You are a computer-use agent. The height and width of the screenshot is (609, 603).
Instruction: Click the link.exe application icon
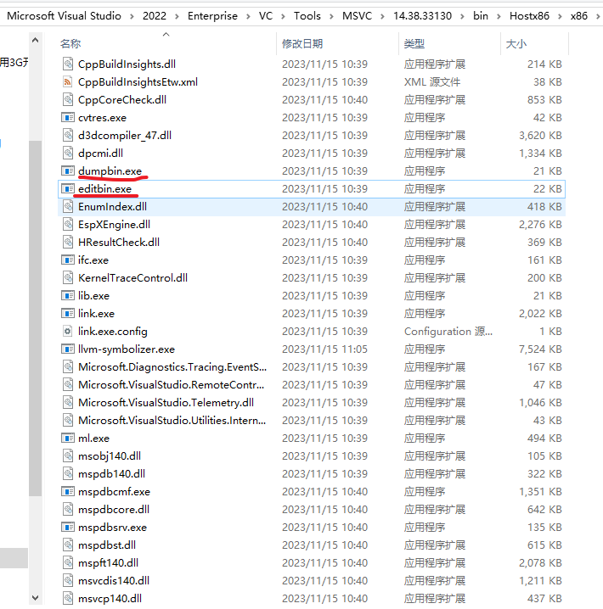(68, 314)
